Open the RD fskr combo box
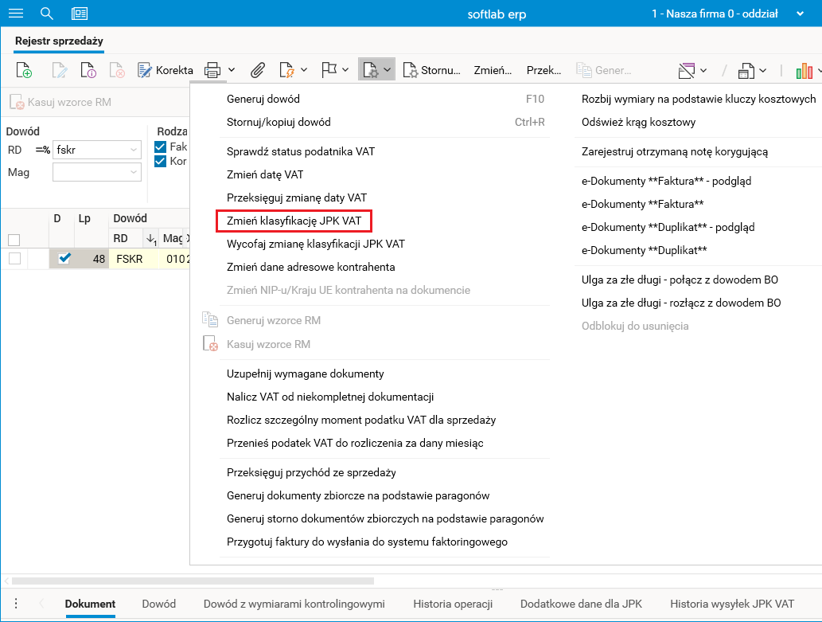This screenshot has width=822, height=622. pos(97,150)
